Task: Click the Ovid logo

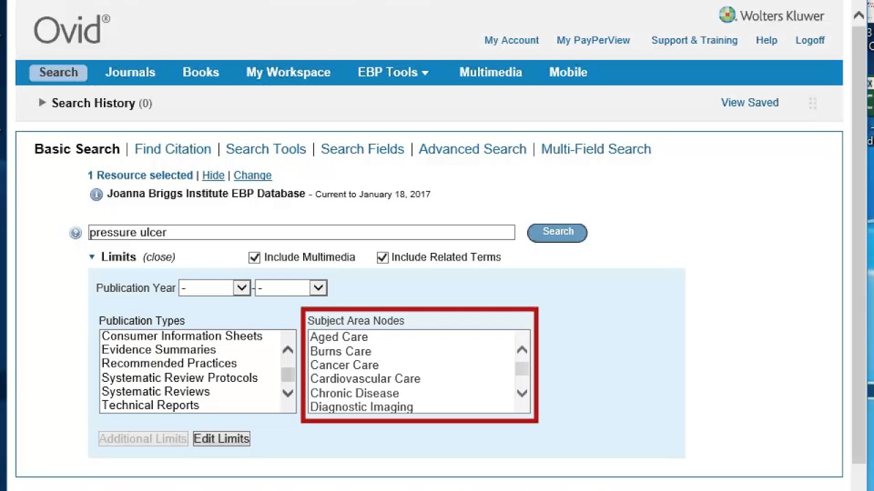Action: point(72,30)
